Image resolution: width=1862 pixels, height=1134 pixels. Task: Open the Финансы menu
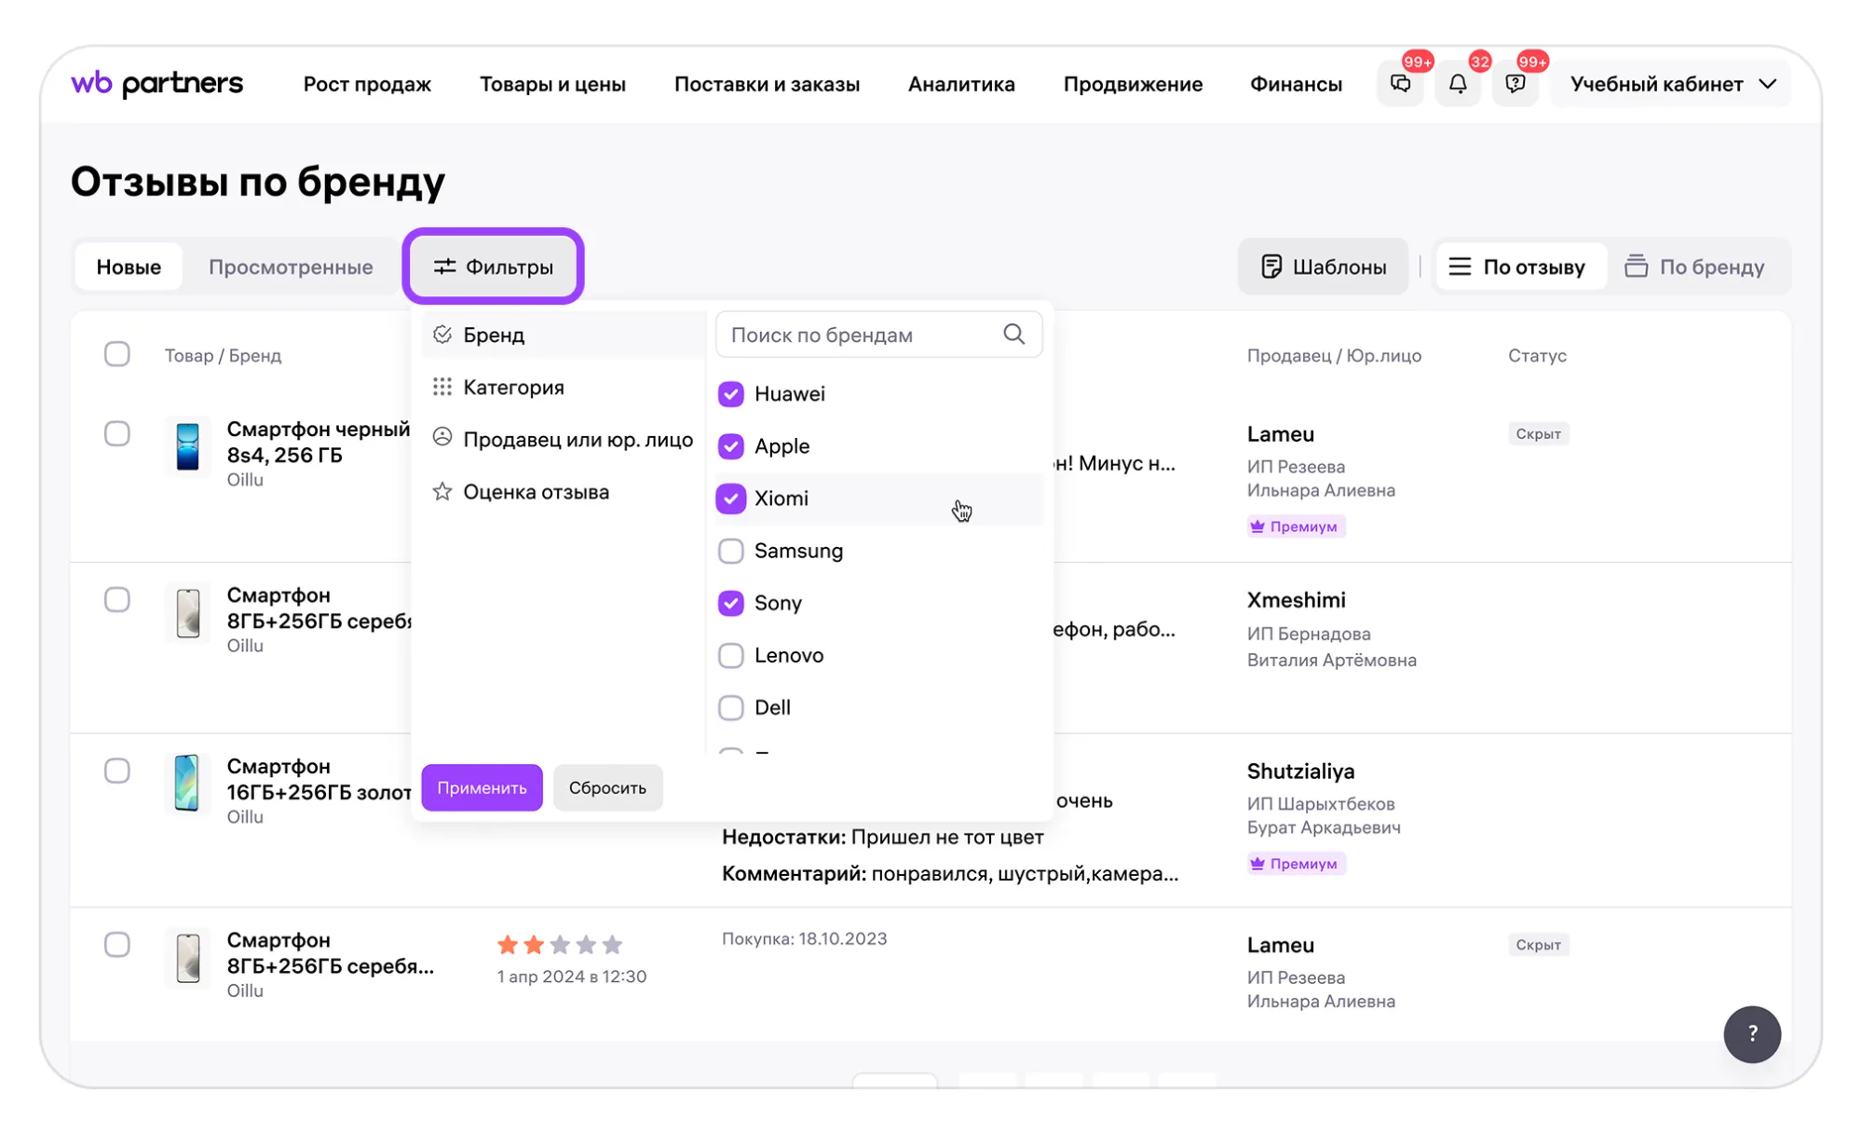click(1296, 84)
